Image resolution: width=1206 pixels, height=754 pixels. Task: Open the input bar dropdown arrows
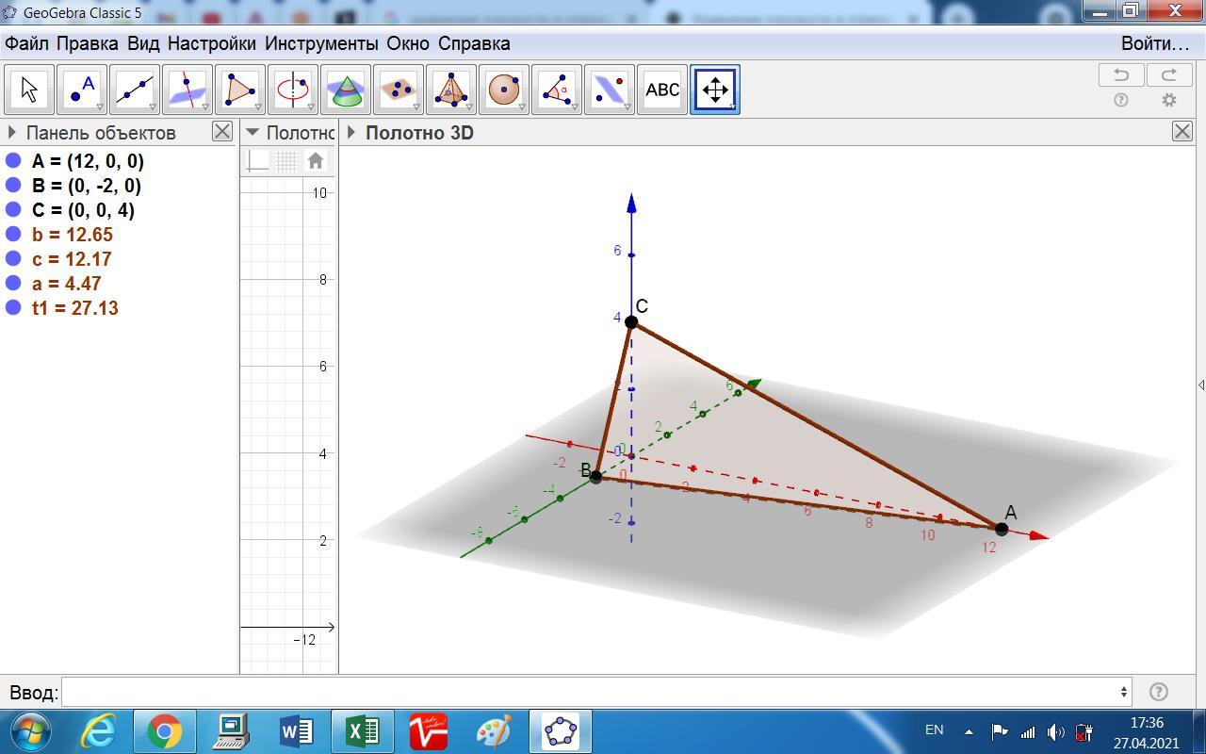click(1123, 693)
